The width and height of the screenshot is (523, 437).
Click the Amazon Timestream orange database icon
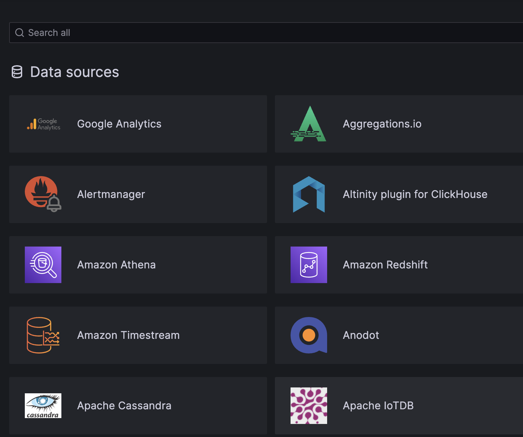[x=43, y=335]
